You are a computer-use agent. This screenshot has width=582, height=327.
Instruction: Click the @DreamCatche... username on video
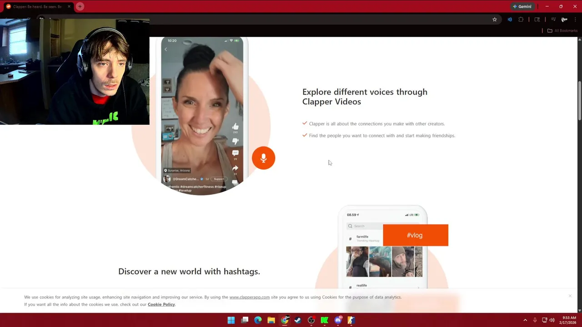pos(186,179)
